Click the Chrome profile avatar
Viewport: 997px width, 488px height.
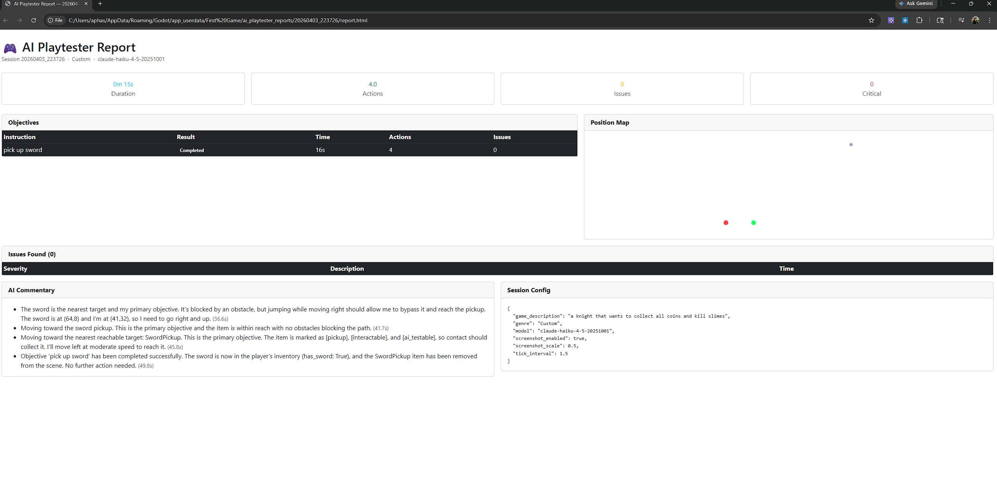click(x=975, y=20)
